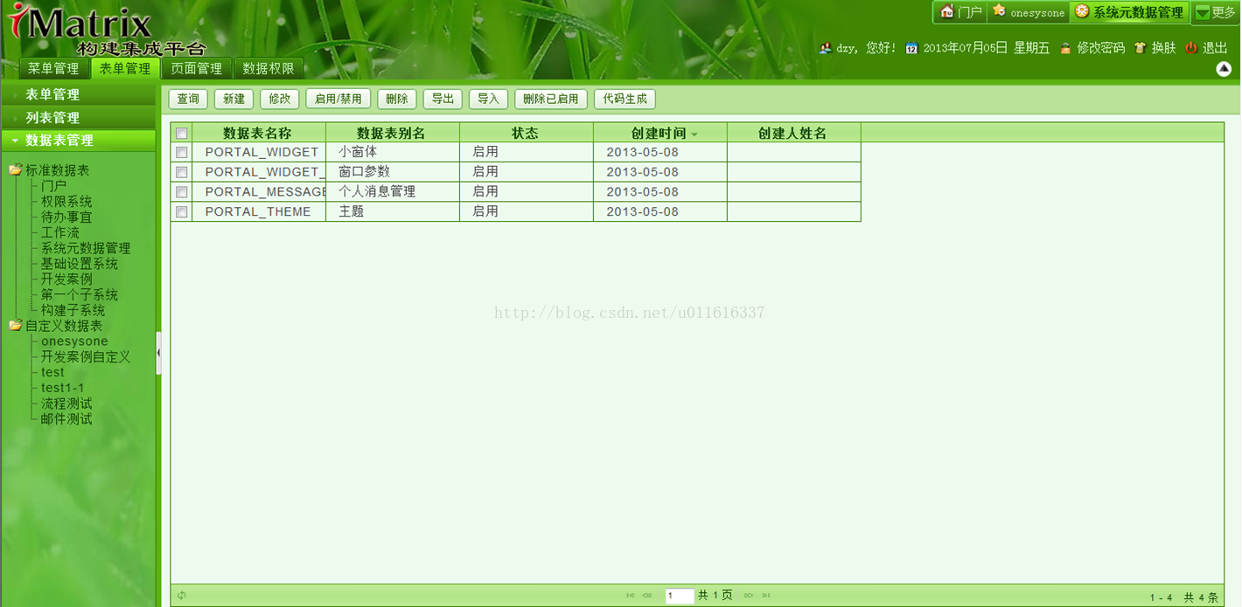Select 待办事宜 tree node
The image size is (1242, 607).
pyautogui.click(x=66, y=217)
